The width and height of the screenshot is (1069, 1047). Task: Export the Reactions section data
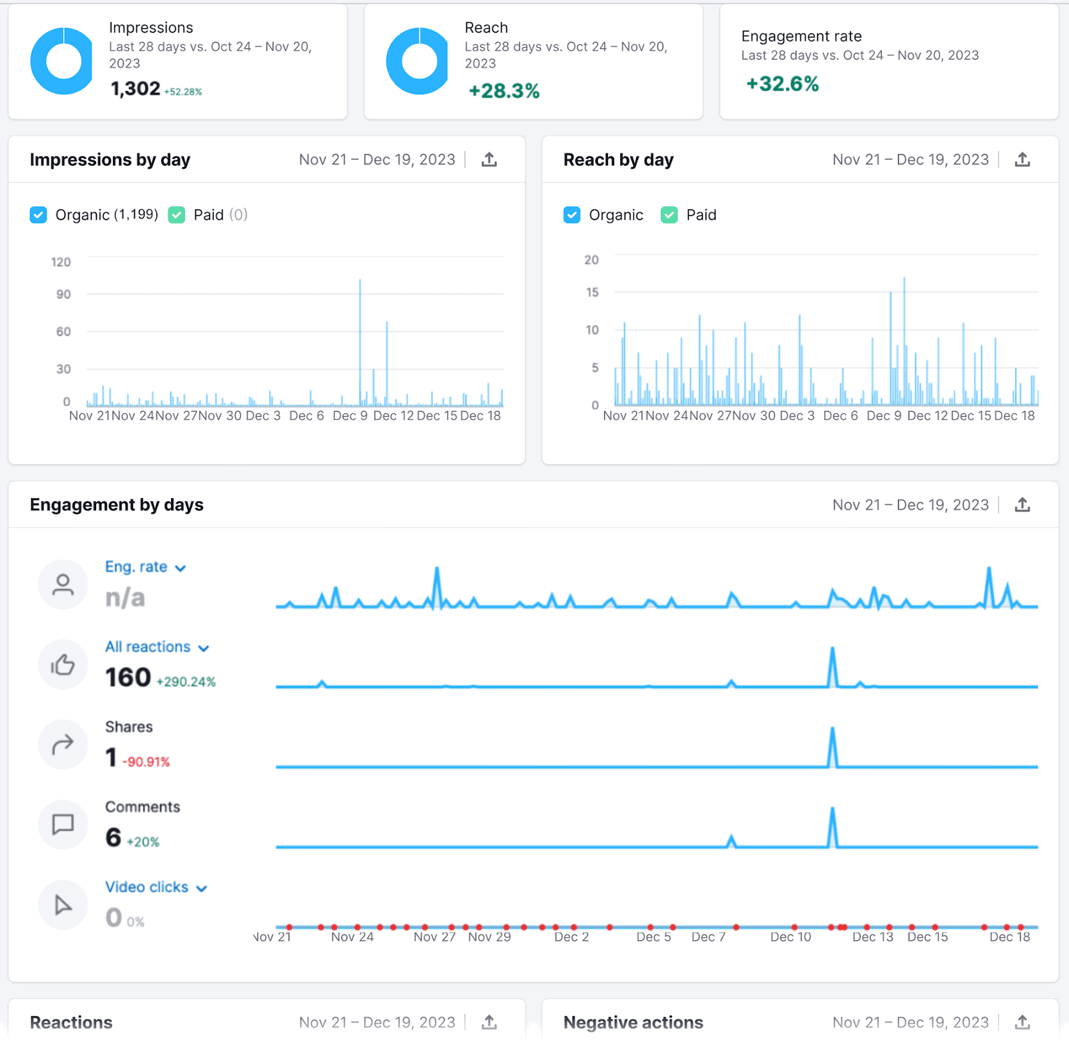490,1022
